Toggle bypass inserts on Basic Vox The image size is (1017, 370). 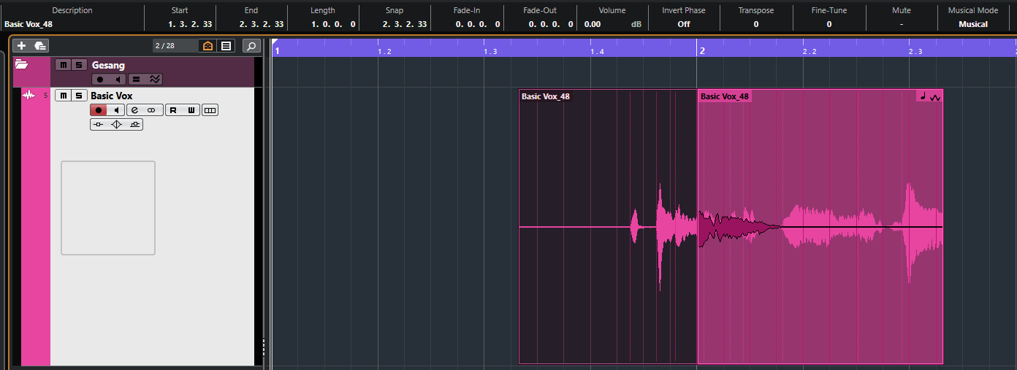coord(99,125)
